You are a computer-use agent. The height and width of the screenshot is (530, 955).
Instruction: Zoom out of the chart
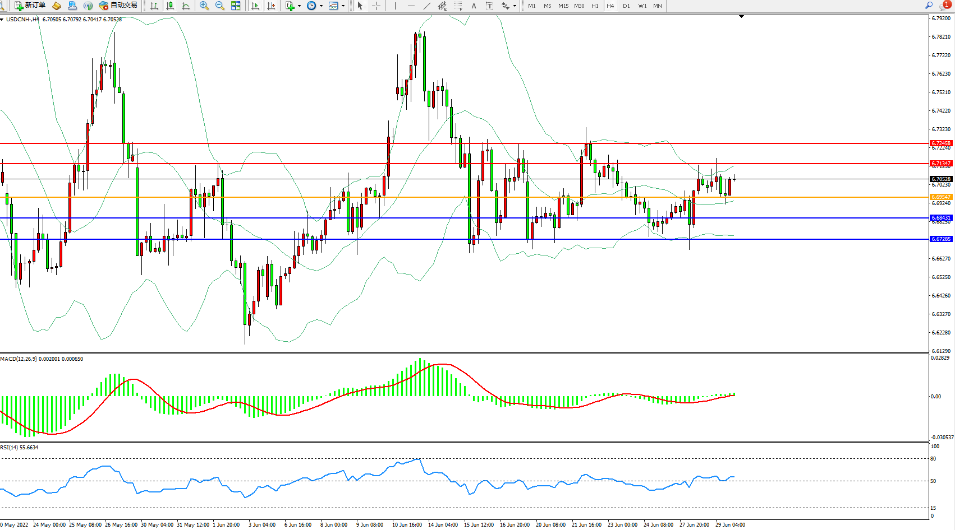pos(220,6)
